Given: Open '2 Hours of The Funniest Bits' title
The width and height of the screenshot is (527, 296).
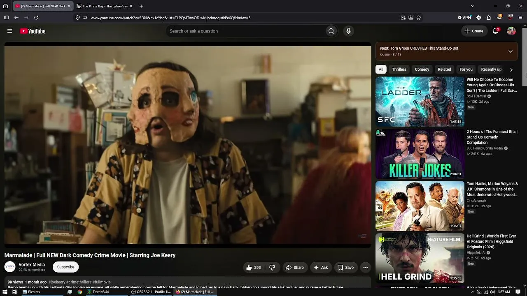Looking at the screenshot, I should 492,137.
